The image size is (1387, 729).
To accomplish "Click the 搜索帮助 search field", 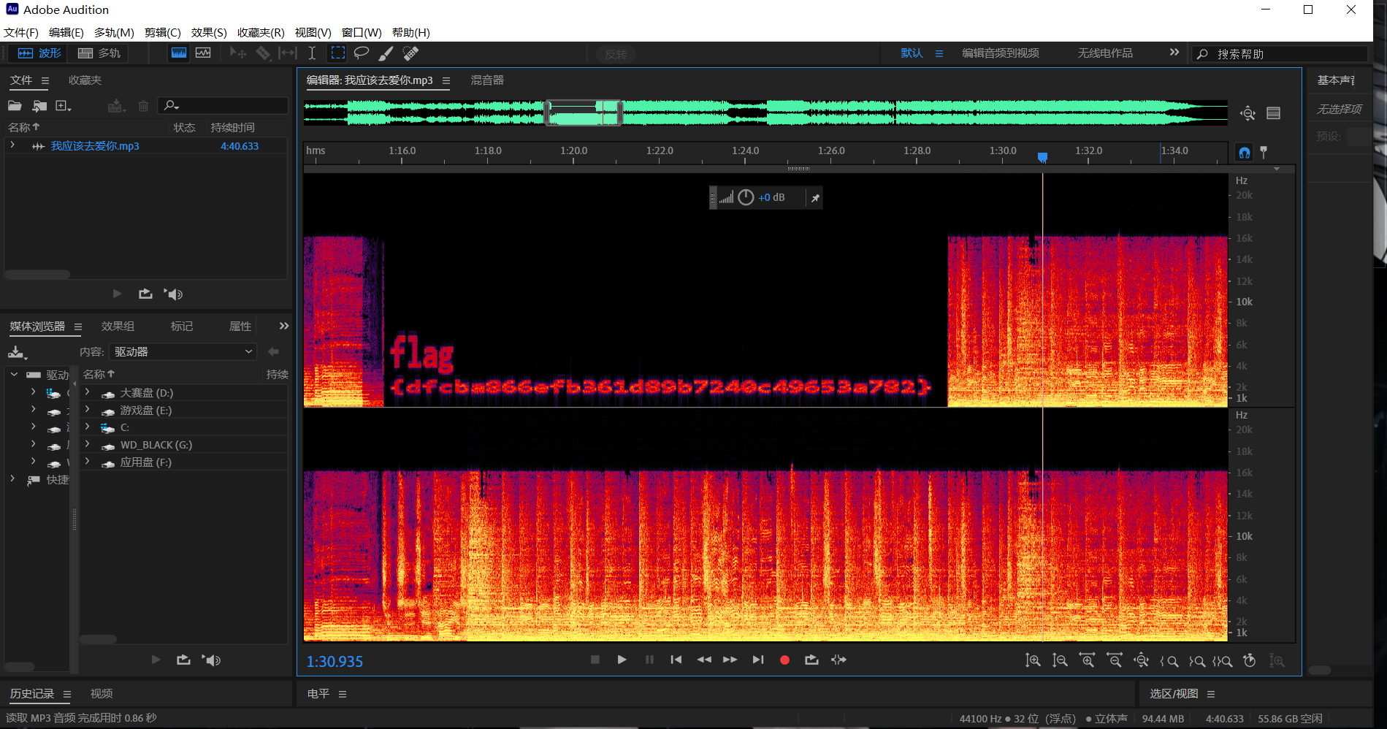I will pyautogui.click(x=1280, y=54).
